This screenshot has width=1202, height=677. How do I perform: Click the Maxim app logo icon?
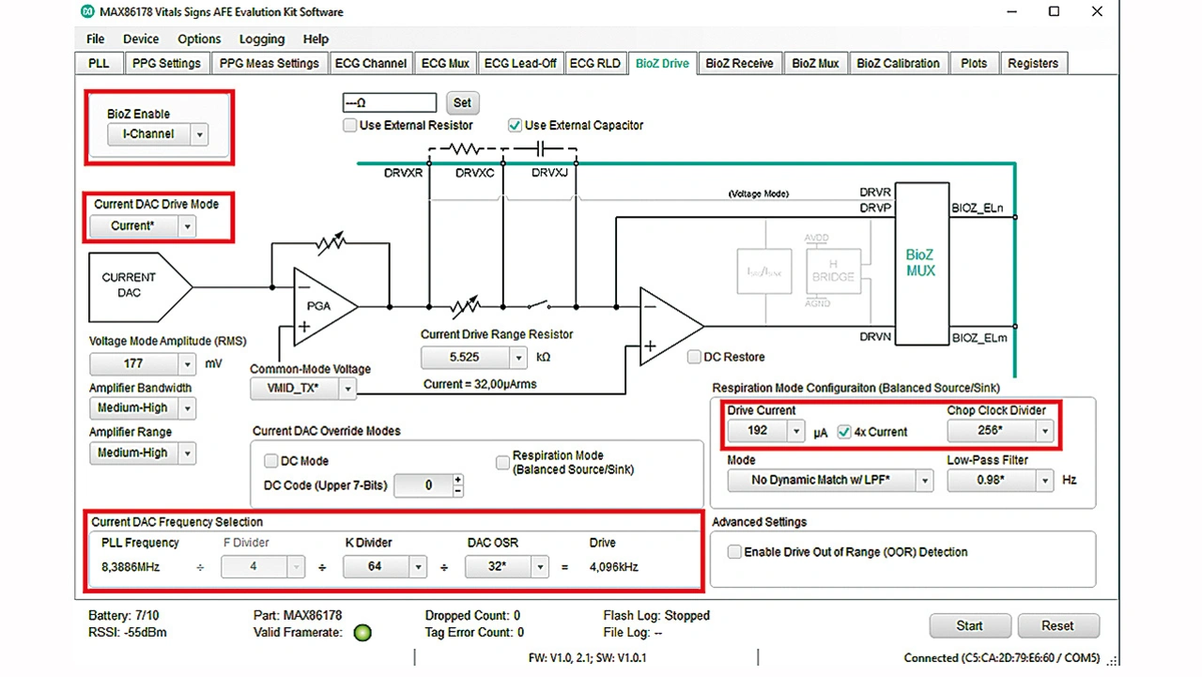point(87,12)
